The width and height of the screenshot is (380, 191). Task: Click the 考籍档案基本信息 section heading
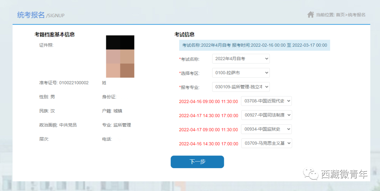pyautogui.click(x=55, y=34)
